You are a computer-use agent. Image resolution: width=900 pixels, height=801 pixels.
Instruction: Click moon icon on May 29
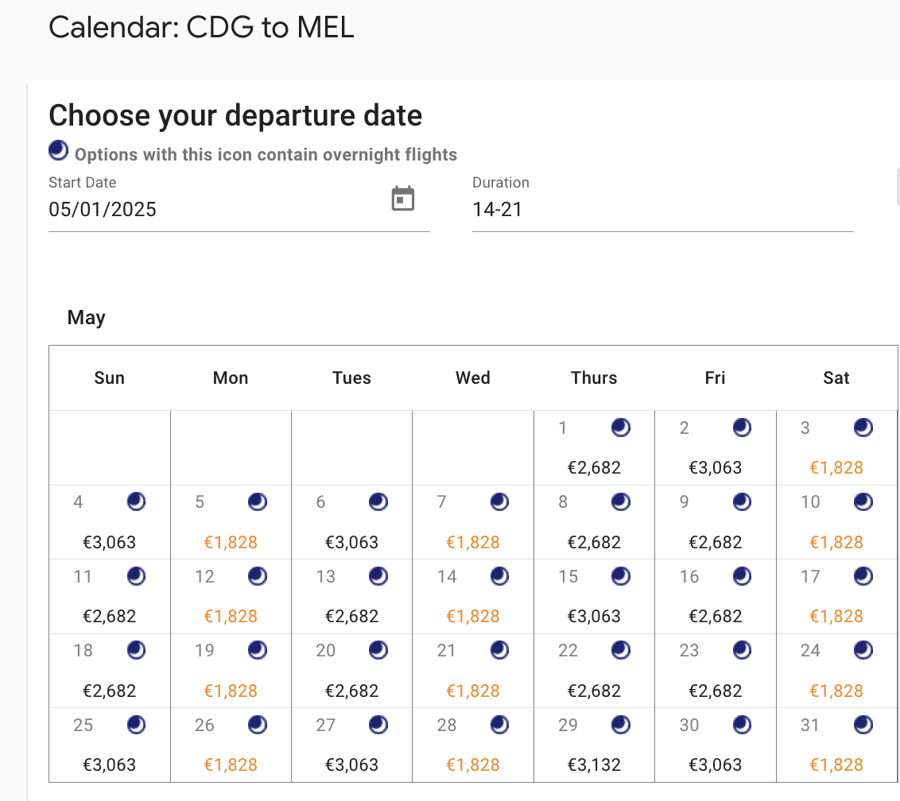pos(620,725)
